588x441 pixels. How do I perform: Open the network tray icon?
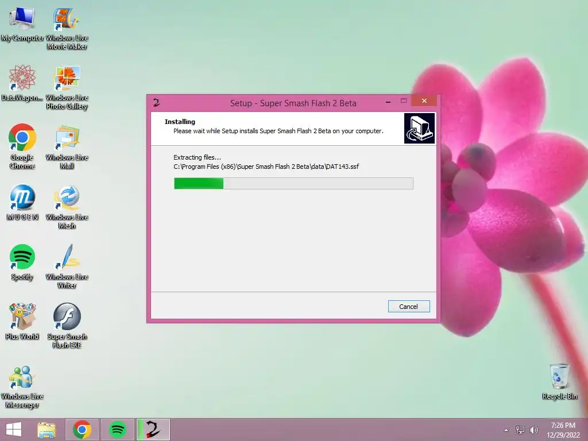pyautogui.click(x=520, y=430)
